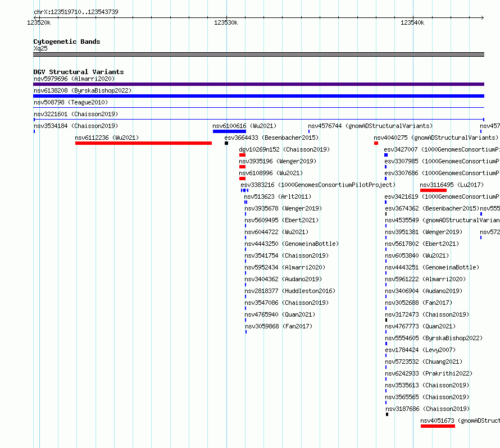
Task: Click the black esv3664433 variant marker
Action: pyautogui.click(x=226, y=143)
